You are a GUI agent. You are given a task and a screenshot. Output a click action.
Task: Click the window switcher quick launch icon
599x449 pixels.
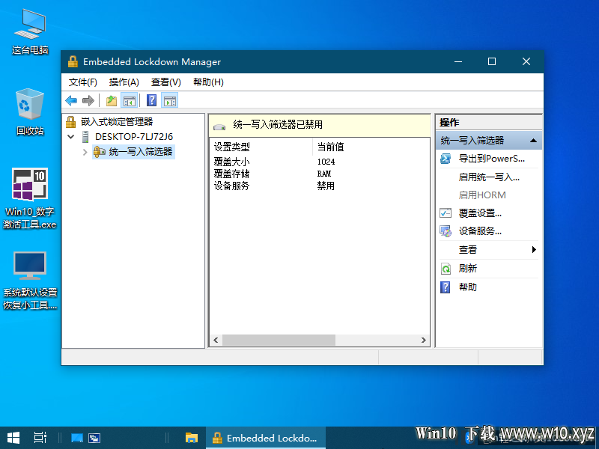point(94,438)
